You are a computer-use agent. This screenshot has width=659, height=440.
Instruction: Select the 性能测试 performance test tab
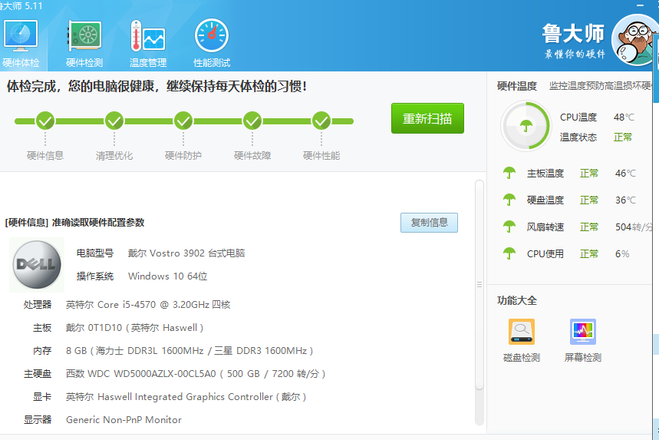coord(212,43)
